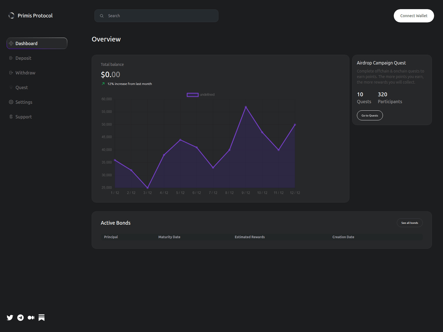
Task: Click the Primis Protocol logo icon
Action: click(11, 15)
